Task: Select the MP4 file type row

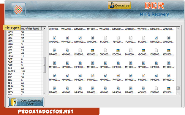Action: tap(25, 38)
